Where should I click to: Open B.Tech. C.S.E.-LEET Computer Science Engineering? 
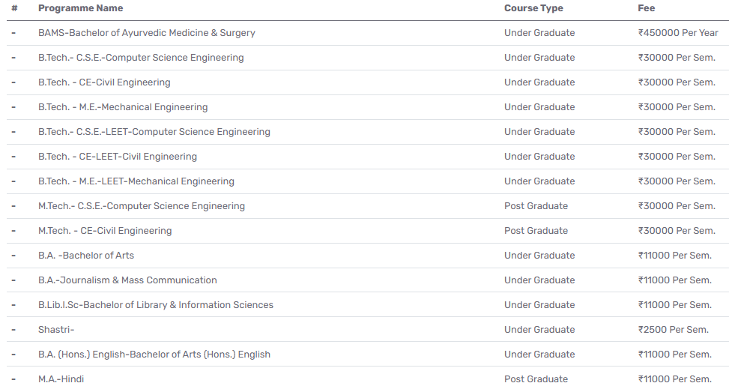pos(154,132)
